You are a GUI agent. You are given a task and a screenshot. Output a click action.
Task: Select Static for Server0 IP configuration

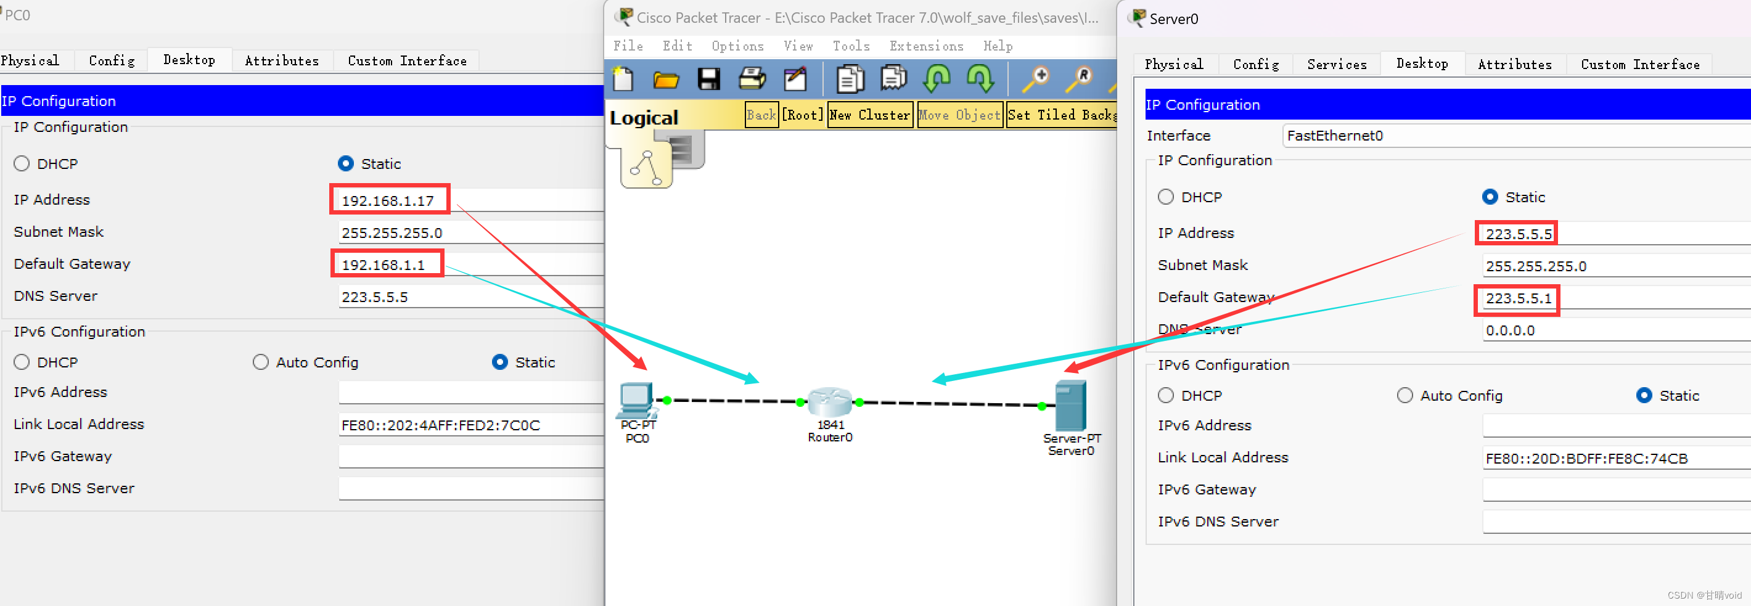[1490, 197]
